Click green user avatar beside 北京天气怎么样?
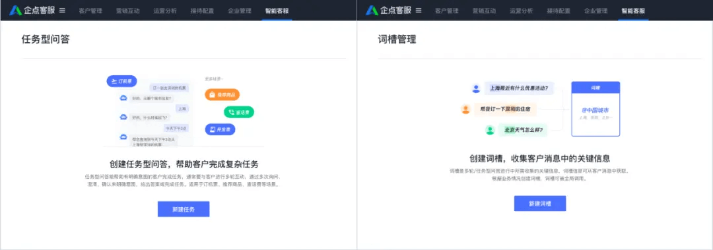This screenshot has height=250, width=713. click(x=490, y=130)
